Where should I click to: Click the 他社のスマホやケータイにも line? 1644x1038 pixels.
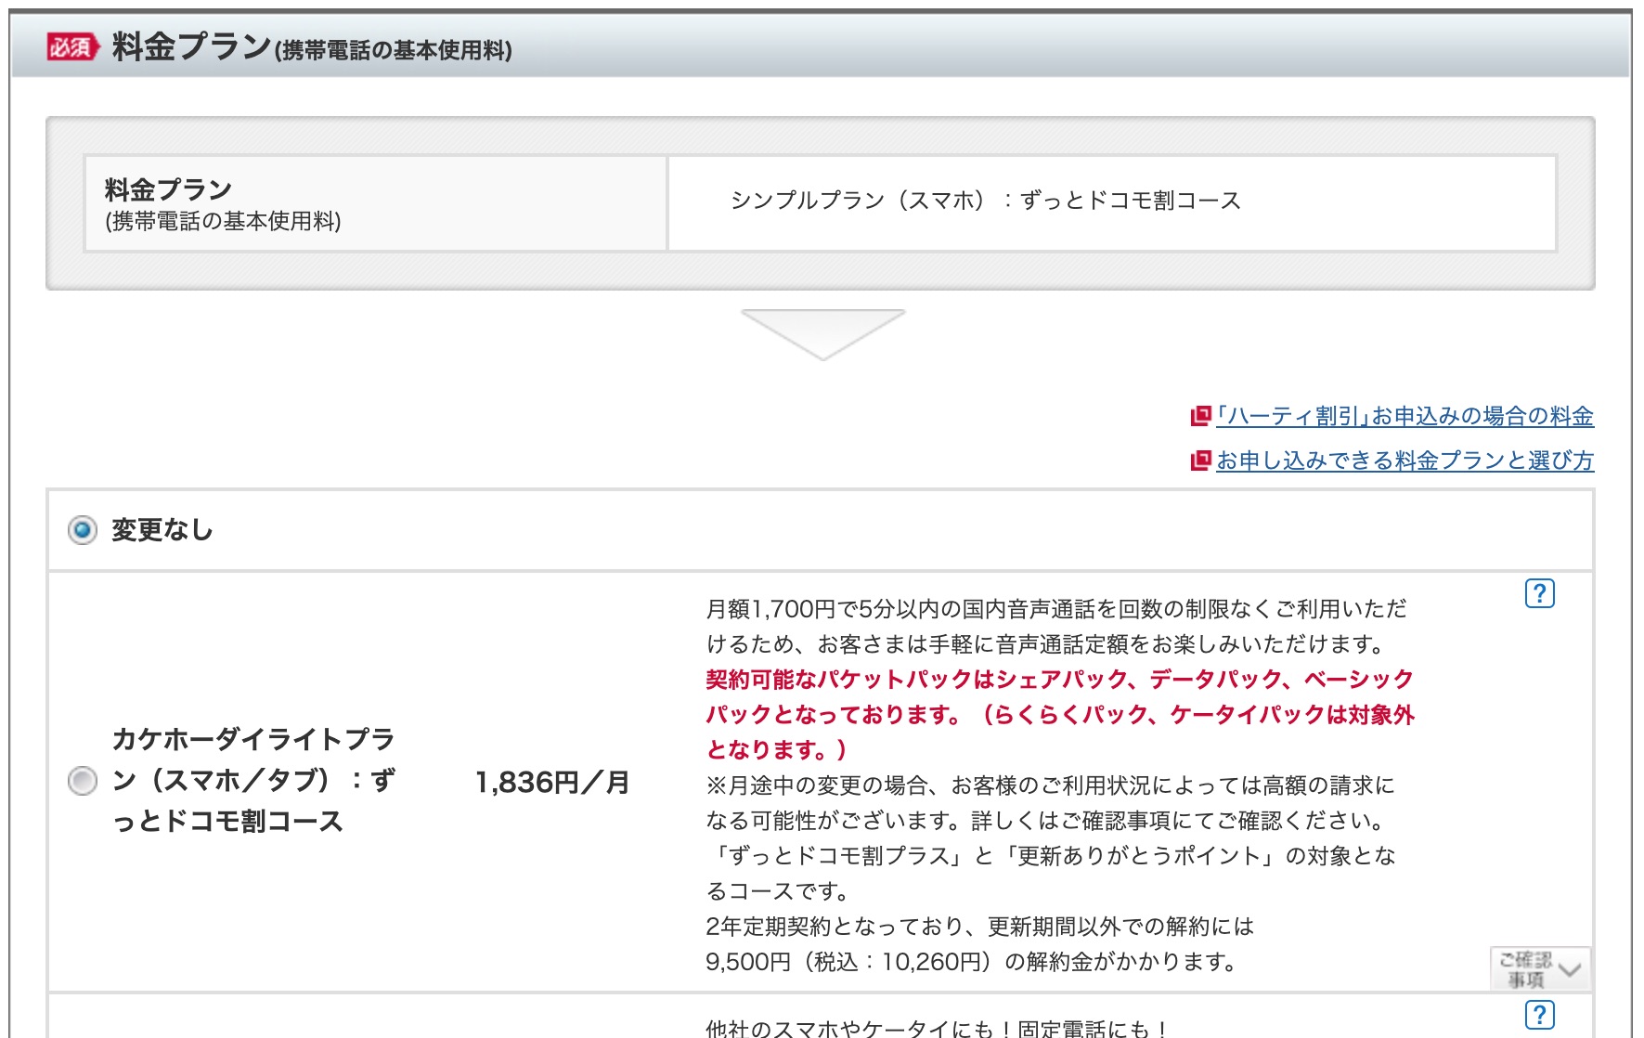tap(937, 1029)
